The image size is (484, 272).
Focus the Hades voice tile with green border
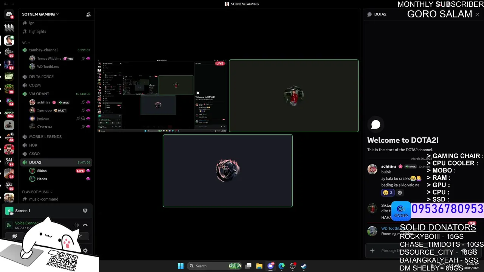coord(294,96)
